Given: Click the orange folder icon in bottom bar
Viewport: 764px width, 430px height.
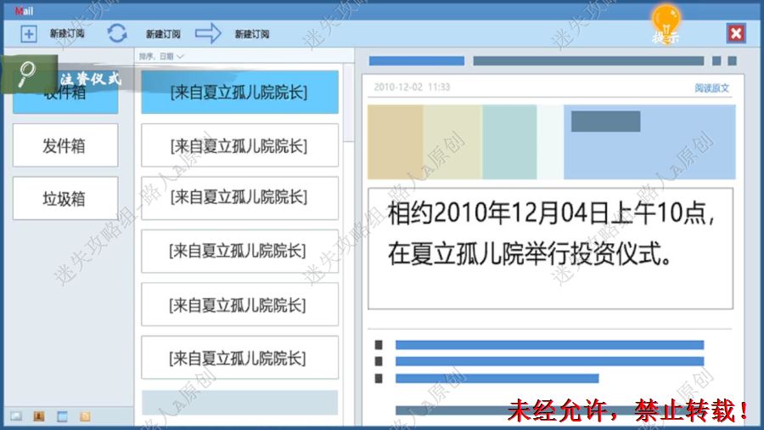Looking at the screenshot, I should coord(85,416).
